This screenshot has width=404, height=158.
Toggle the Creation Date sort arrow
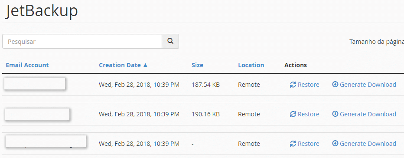[145, 65]
